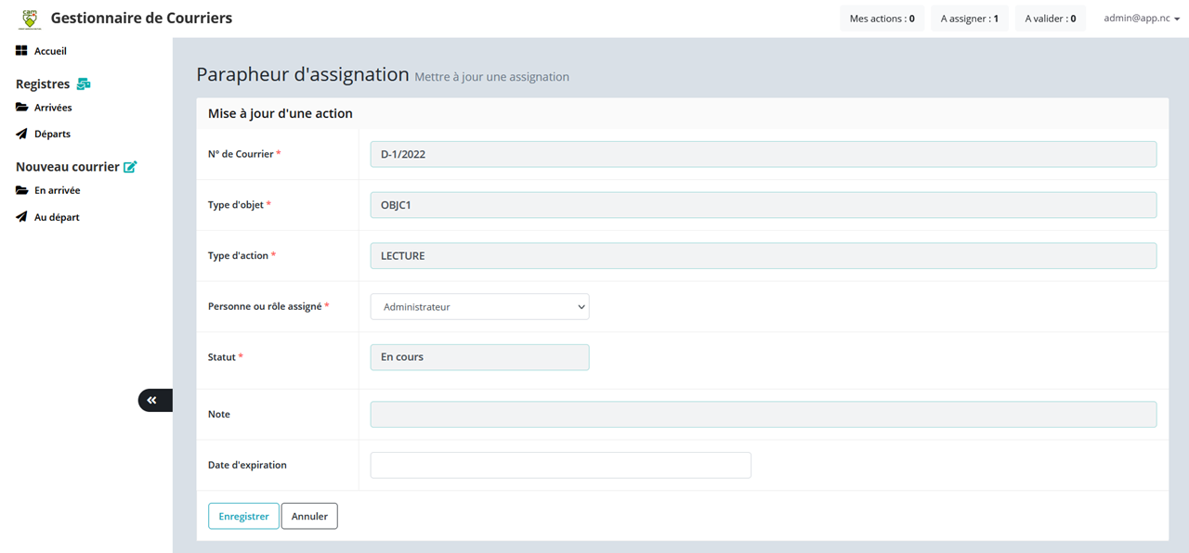Click the application logo in header

pyautogui.click(x=30, y=19)
